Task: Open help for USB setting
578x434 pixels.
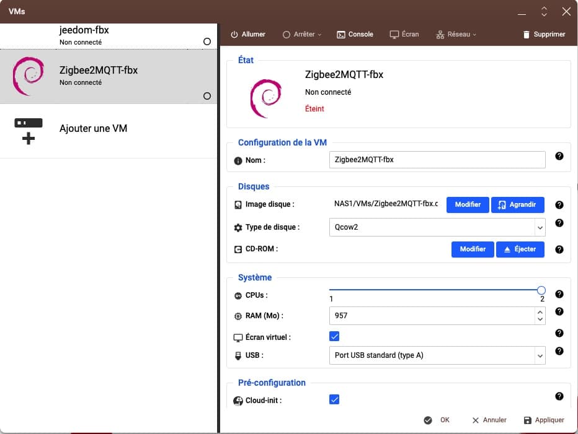Action: point(559,351)
